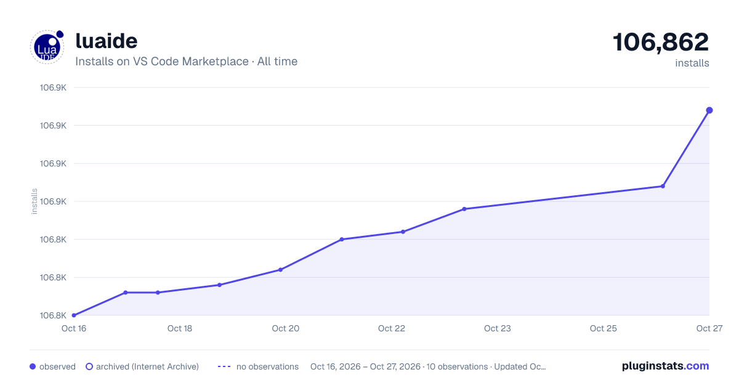
Task: Select the data point just before the final spike
Action: [663, 186]
